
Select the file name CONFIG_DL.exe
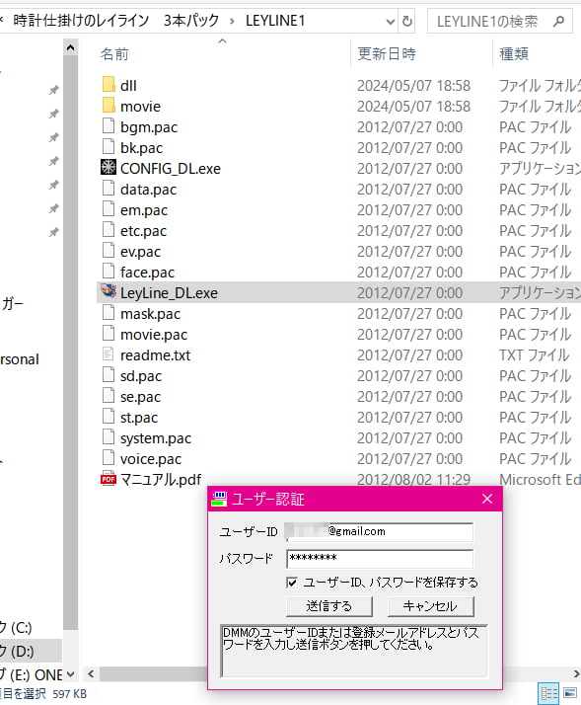point(171,169)
